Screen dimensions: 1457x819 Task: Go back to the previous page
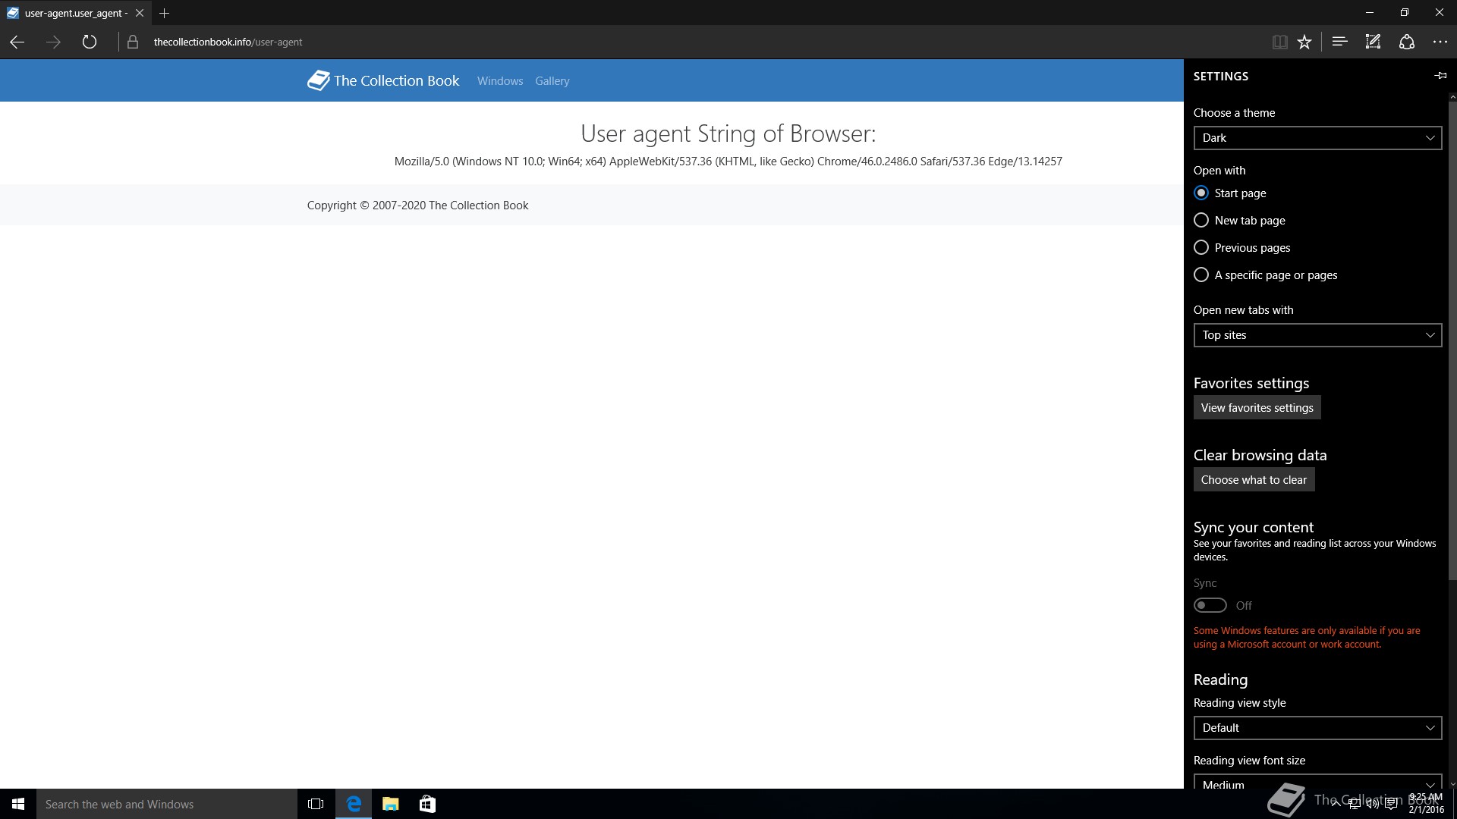17,42
